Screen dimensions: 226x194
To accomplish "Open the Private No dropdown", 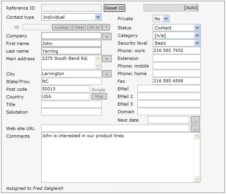I will click(x=166, y=19).
